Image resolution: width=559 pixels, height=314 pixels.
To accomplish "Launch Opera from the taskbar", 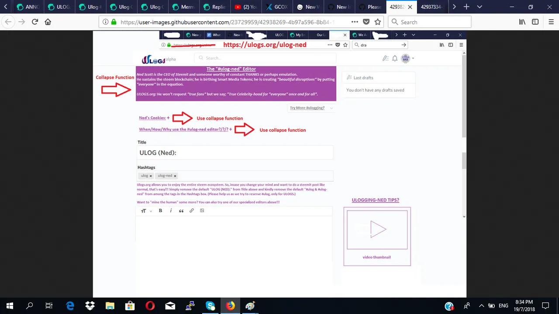I will 150,306.
